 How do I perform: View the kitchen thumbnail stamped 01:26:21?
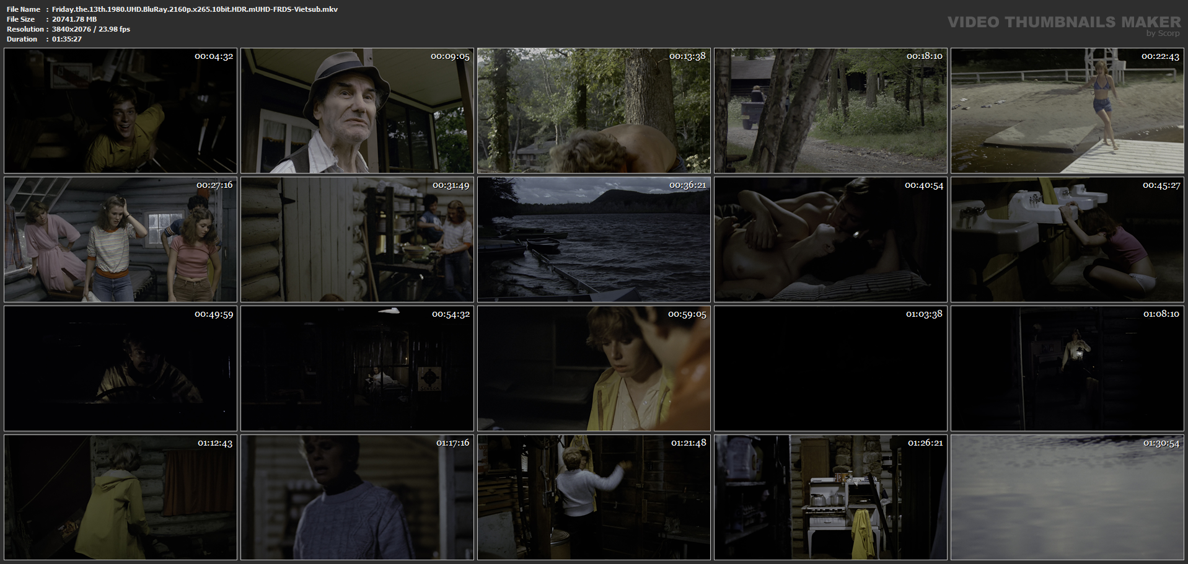click(830, 497)
